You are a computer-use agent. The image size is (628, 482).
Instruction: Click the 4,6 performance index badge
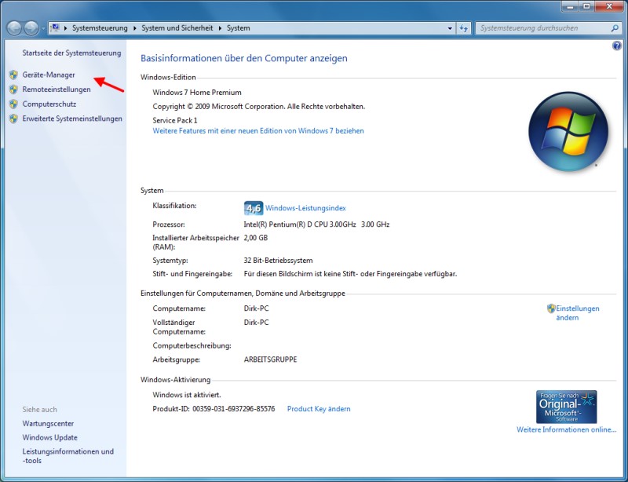[x=253, y=208]
